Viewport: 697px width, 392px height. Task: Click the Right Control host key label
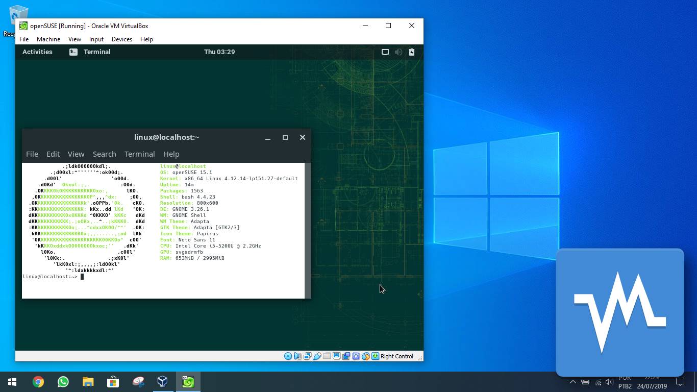(x=396, y=356)
